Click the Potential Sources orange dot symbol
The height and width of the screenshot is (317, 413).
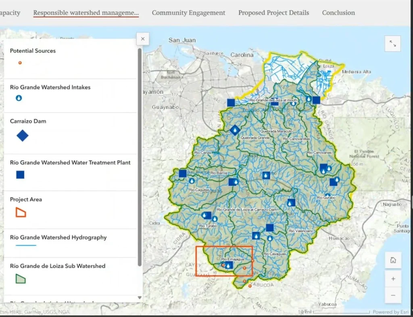(x=20, y=63)
